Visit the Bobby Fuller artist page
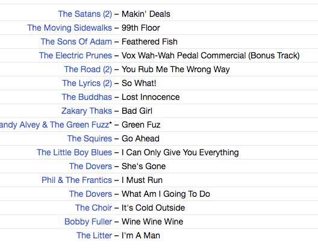Image resolution: width=318 pixels, height=248 pixels. coord(88,222)
